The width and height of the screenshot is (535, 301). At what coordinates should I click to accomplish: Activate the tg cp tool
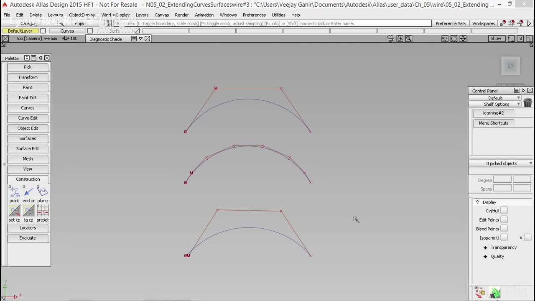point(28,211)
